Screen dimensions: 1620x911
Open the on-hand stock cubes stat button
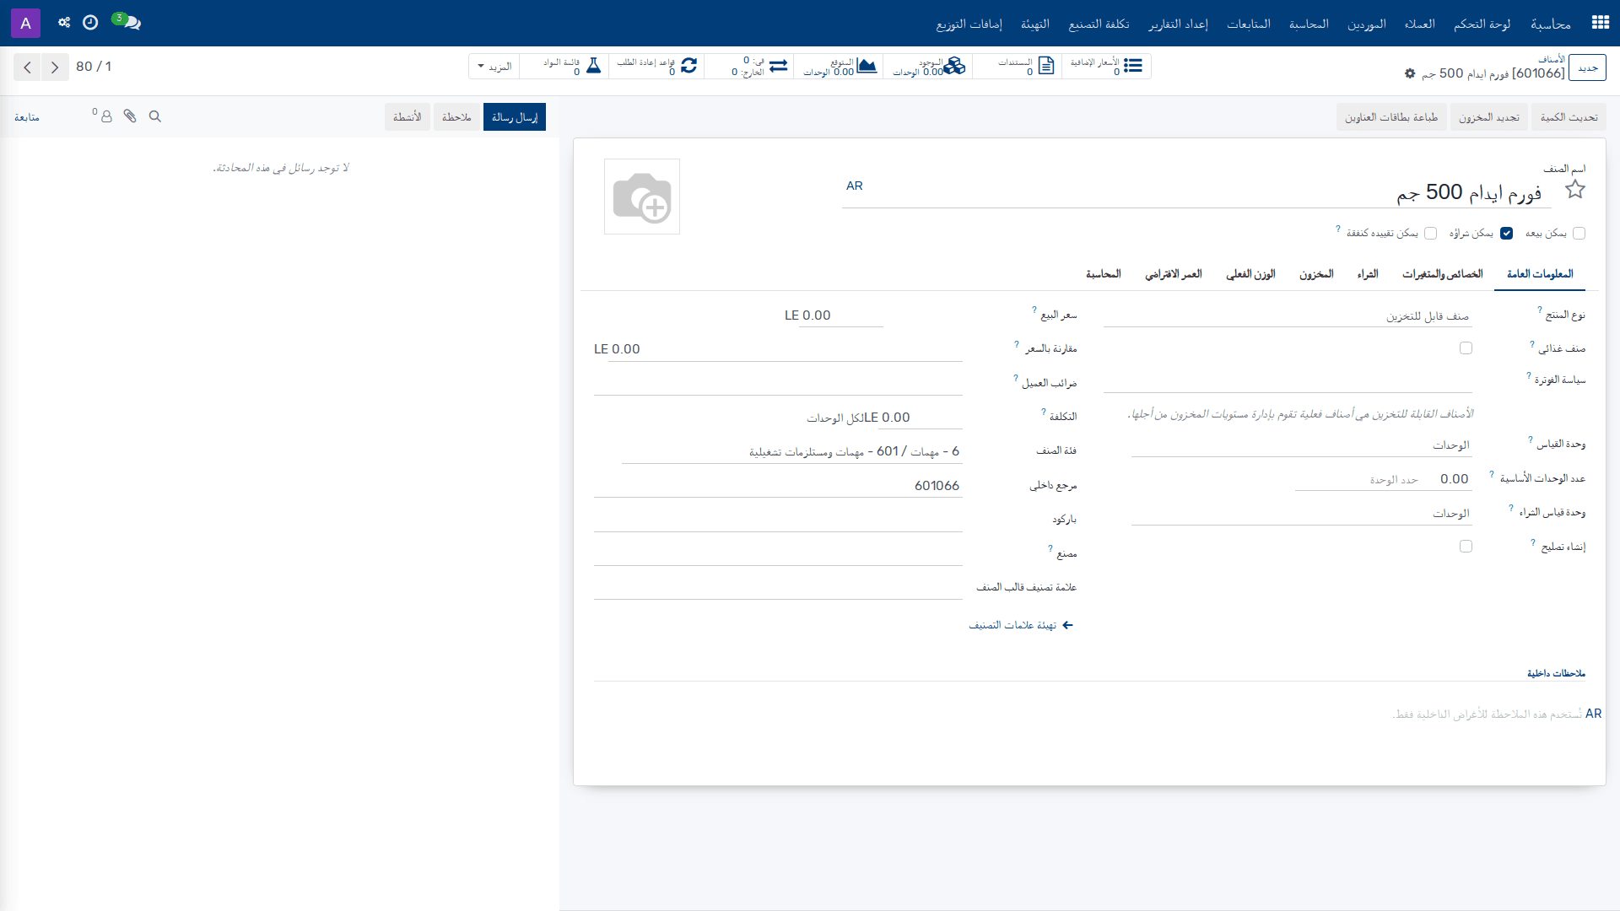(x=927, y=67)
